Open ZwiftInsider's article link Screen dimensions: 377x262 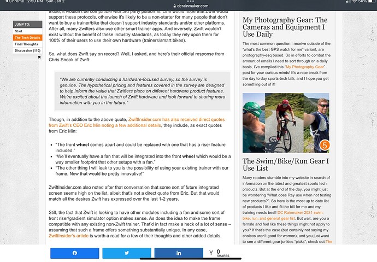[x=68, y=236]
